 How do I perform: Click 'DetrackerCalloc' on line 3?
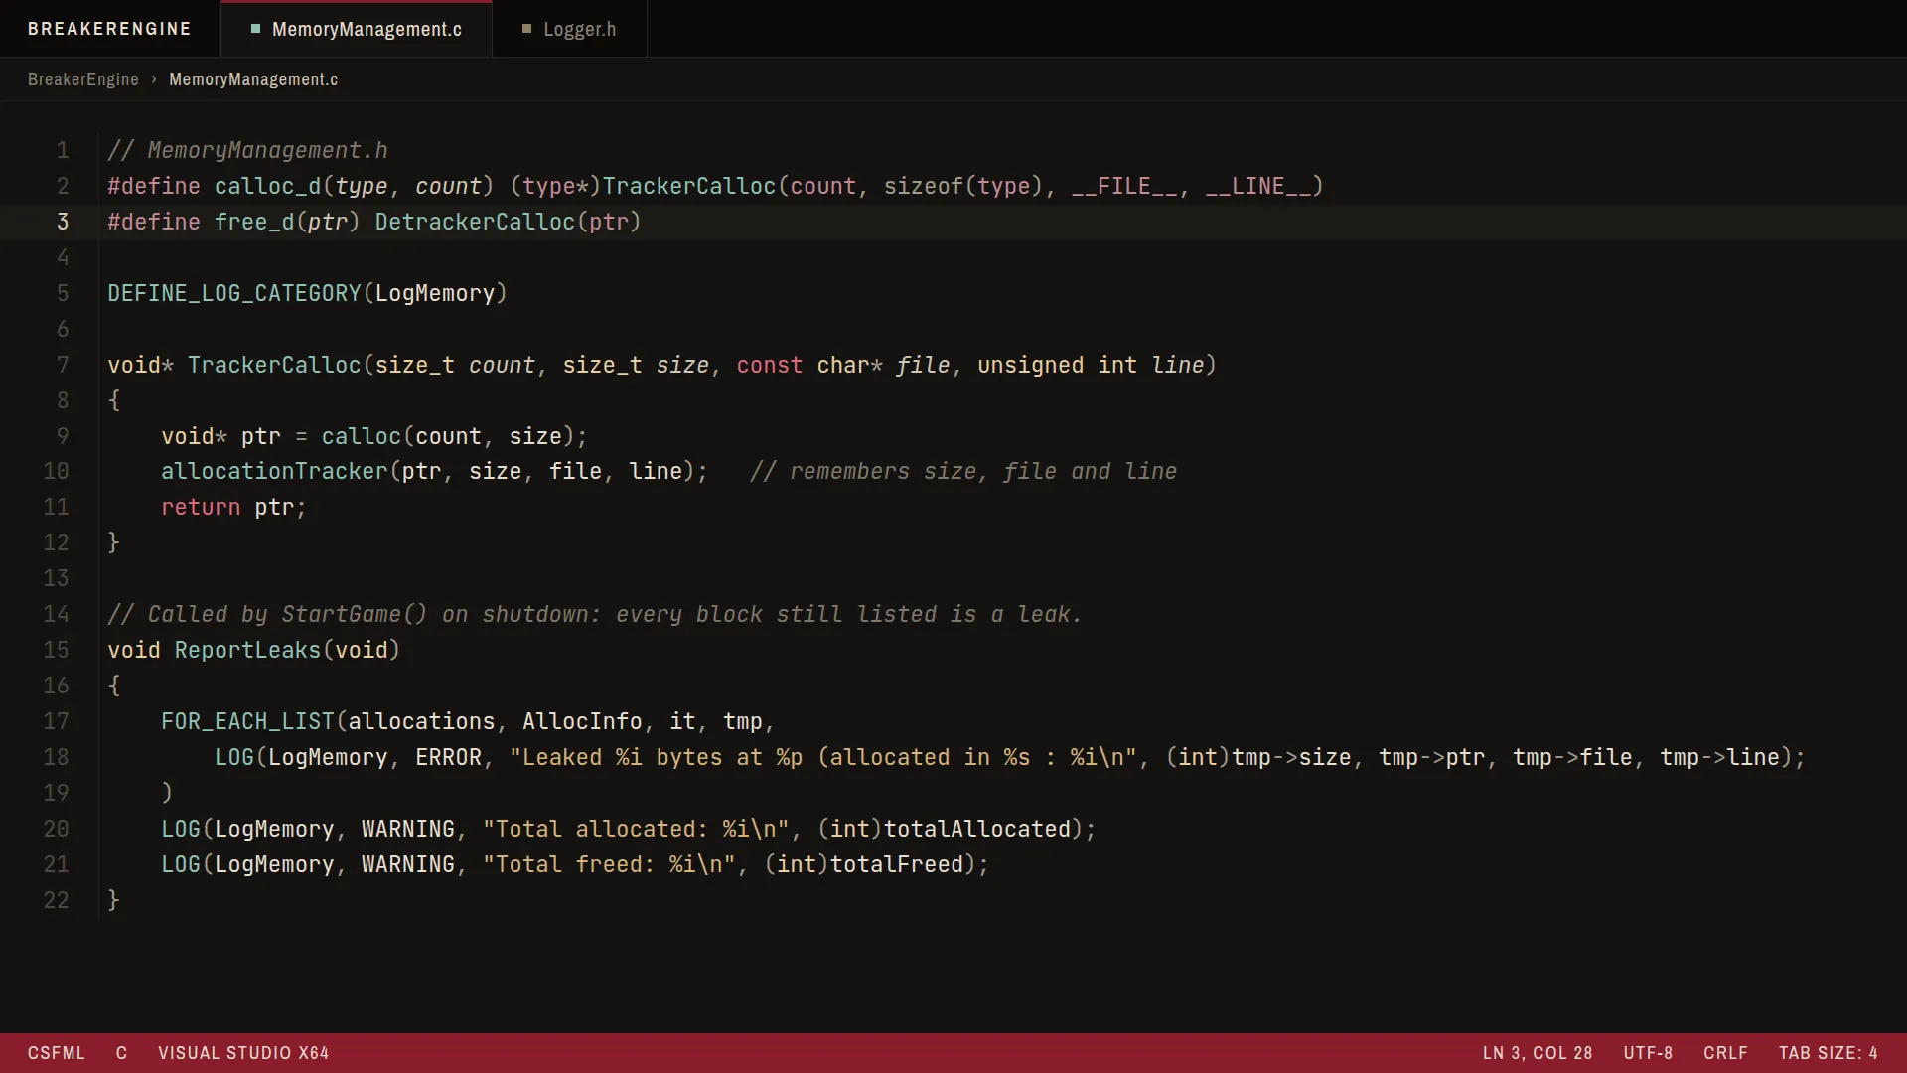coord(475,222)
